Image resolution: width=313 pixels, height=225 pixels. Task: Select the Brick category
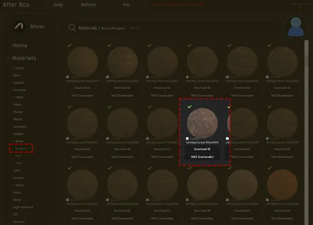pyautogui.click(x=17, y=75)
